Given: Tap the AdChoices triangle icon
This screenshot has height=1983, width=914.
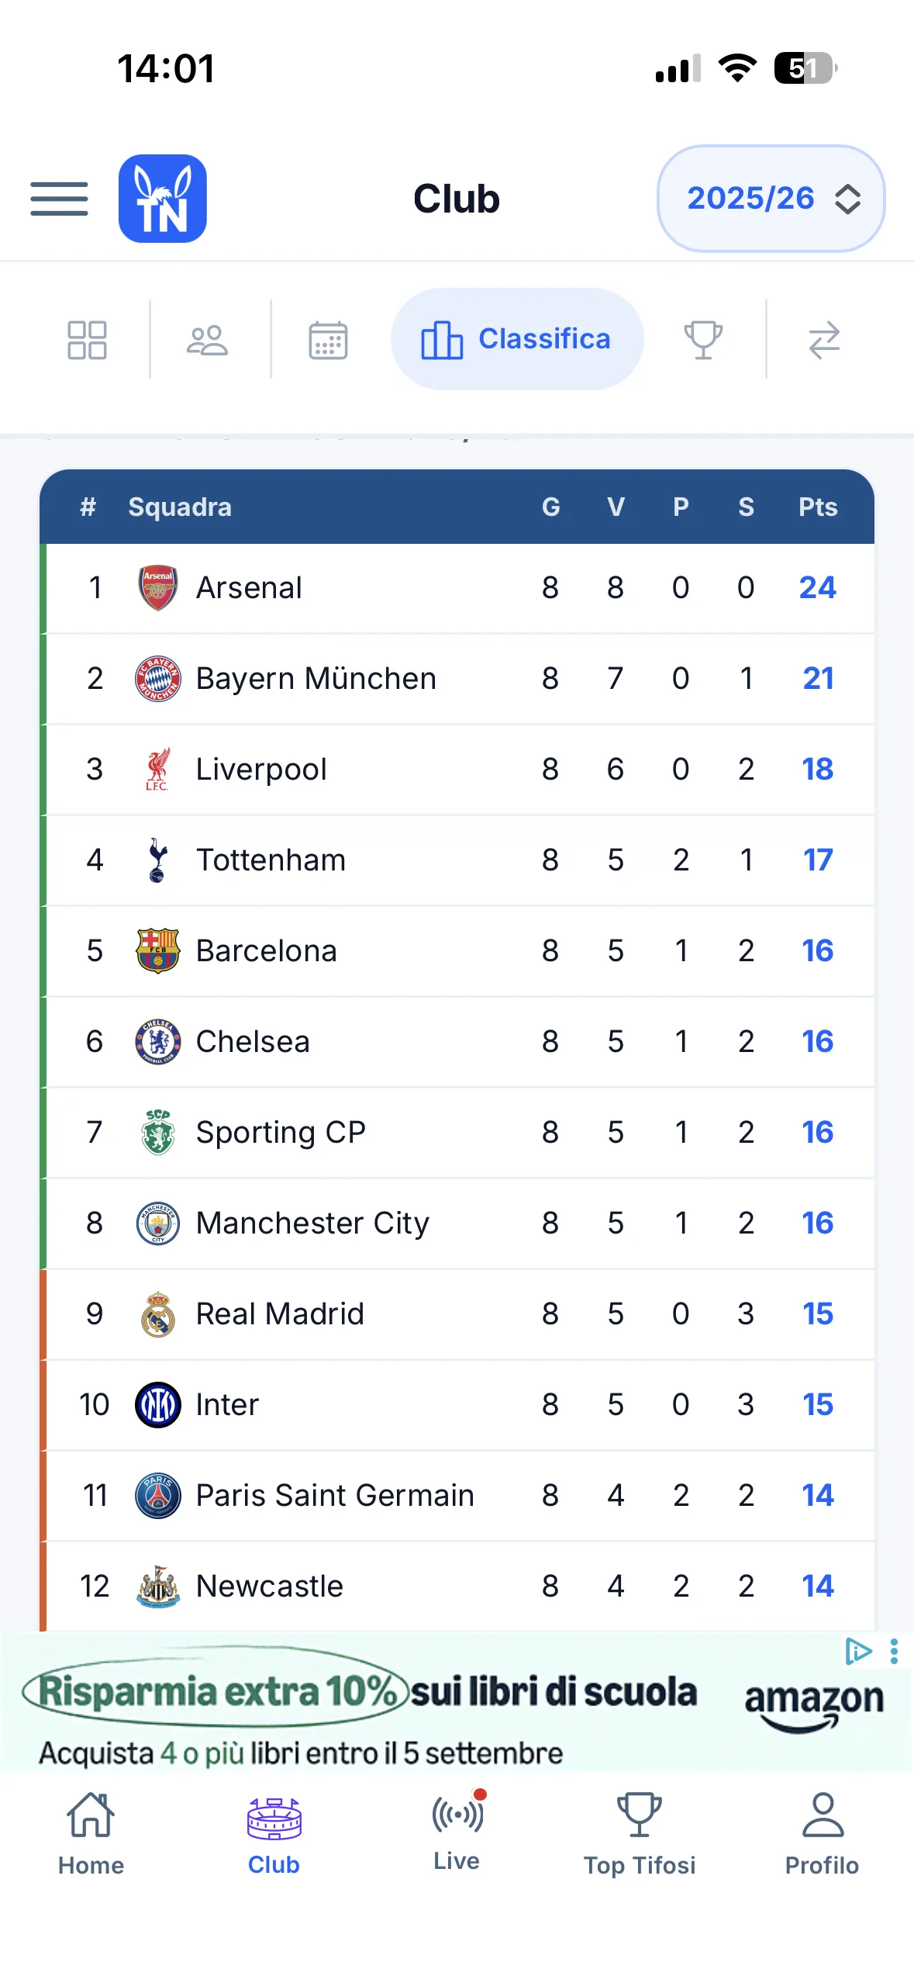Looking at the screenshot, I should [x=858, y=1652].
